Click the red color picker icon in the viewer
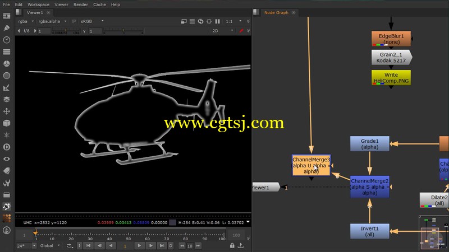Viewport: 449px width, 252px height. (241, 31)
